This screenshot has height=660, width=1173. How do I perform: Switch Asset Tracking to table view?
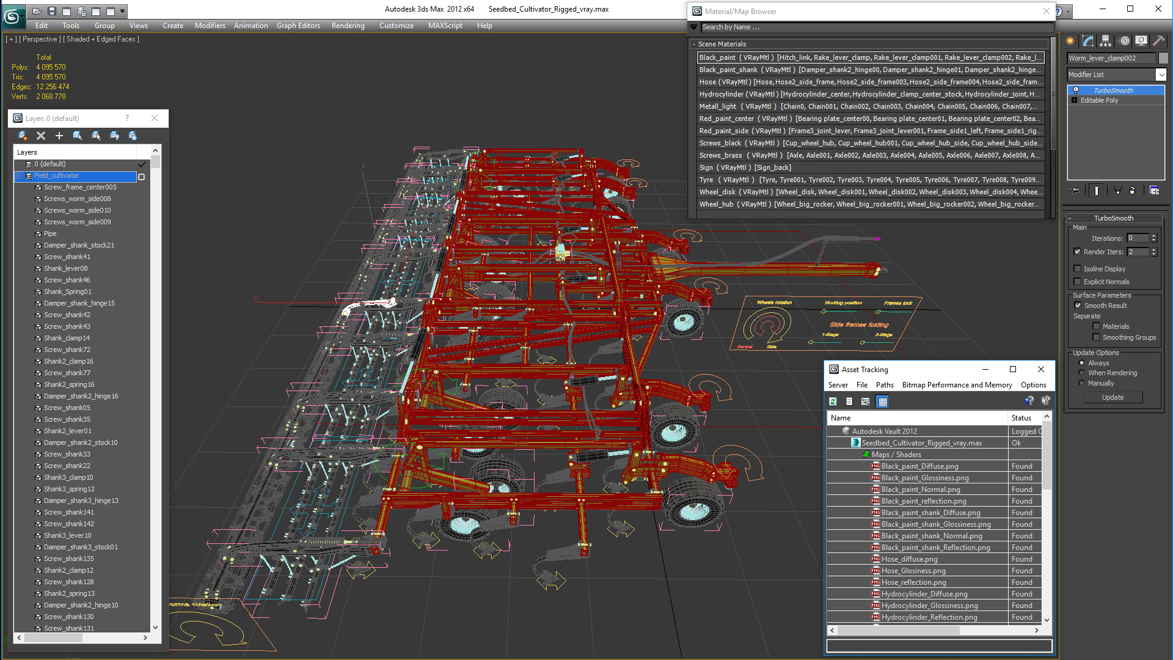(882, 402)
